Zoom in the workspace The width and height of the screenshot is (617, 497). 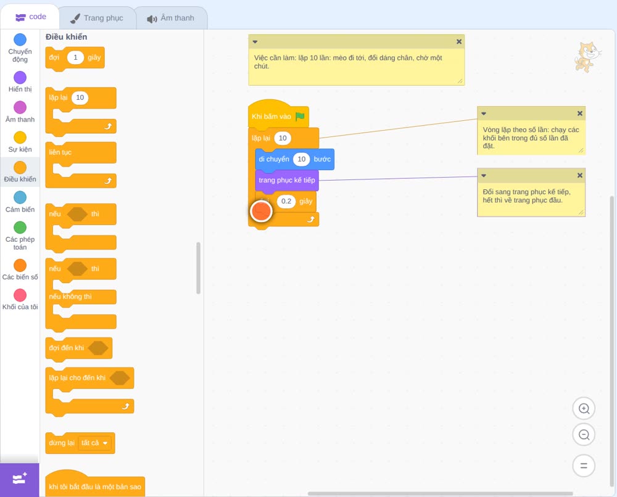[x=584, y=409]
